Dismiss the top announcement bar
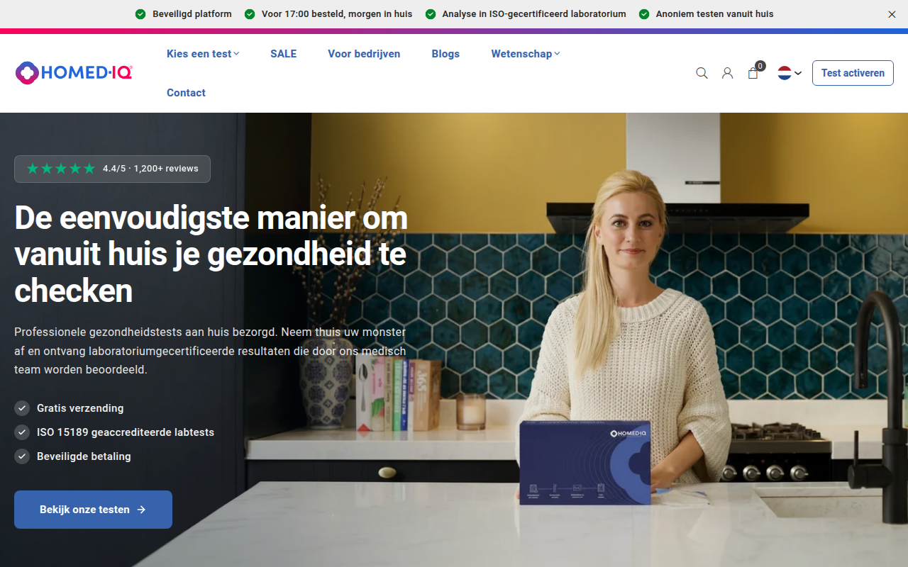 (x=892, y=14)
